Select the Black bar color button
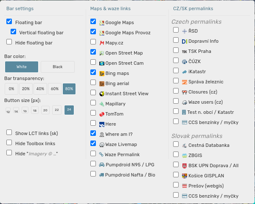This screenshot has height=204, width=255. (x=57, y=67)
